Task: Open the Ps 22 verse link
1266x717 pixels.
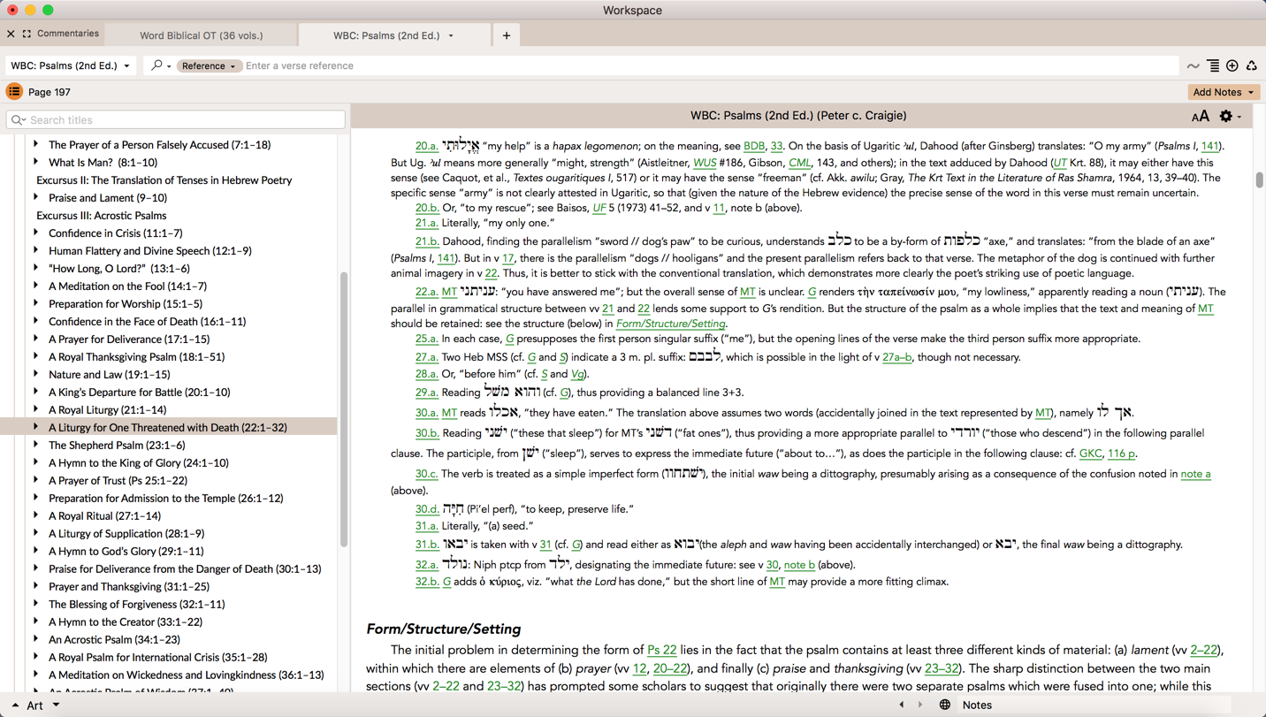Action: point(662,650)
